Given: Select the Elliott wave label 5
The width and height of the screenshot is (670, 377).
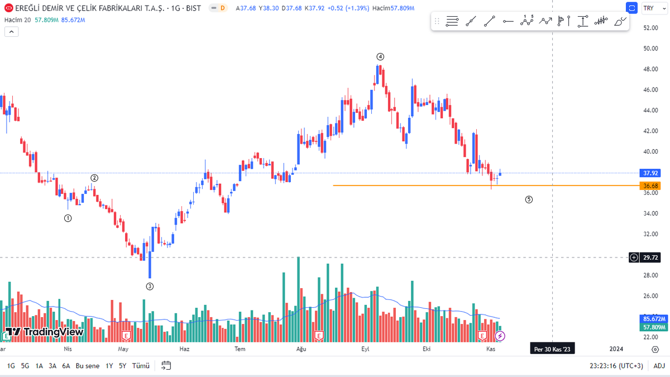Looking at the screenshot, I should [529, 199].
